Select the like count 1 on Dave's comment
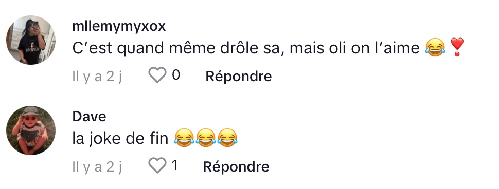The height and width of the screenshot is (189, 499). click(174, 165)
